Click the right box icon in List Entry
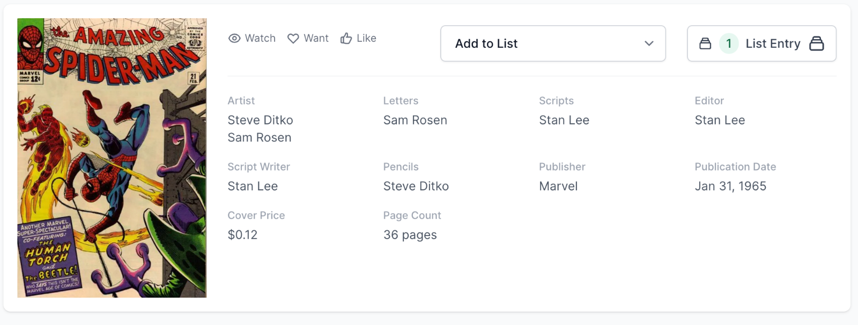Viewport: 858px width, 325px height. (x=816, y=43)
